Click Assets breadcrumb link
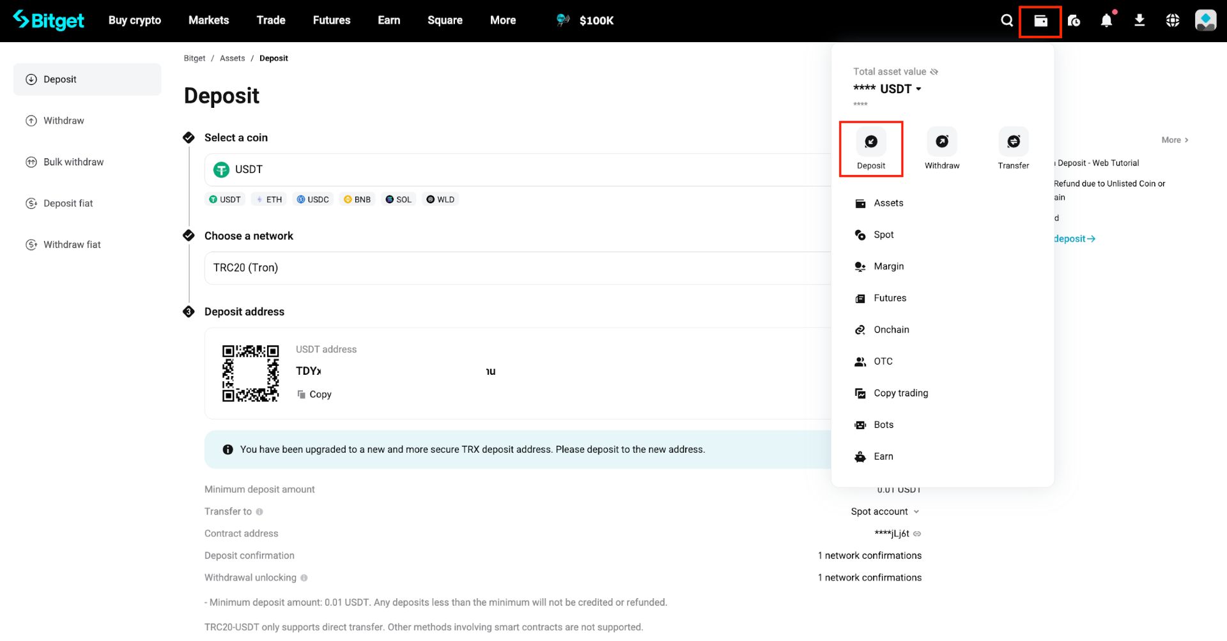Image resolution: width=1227 pixels, height=641 pixels. tap(232, 58)
